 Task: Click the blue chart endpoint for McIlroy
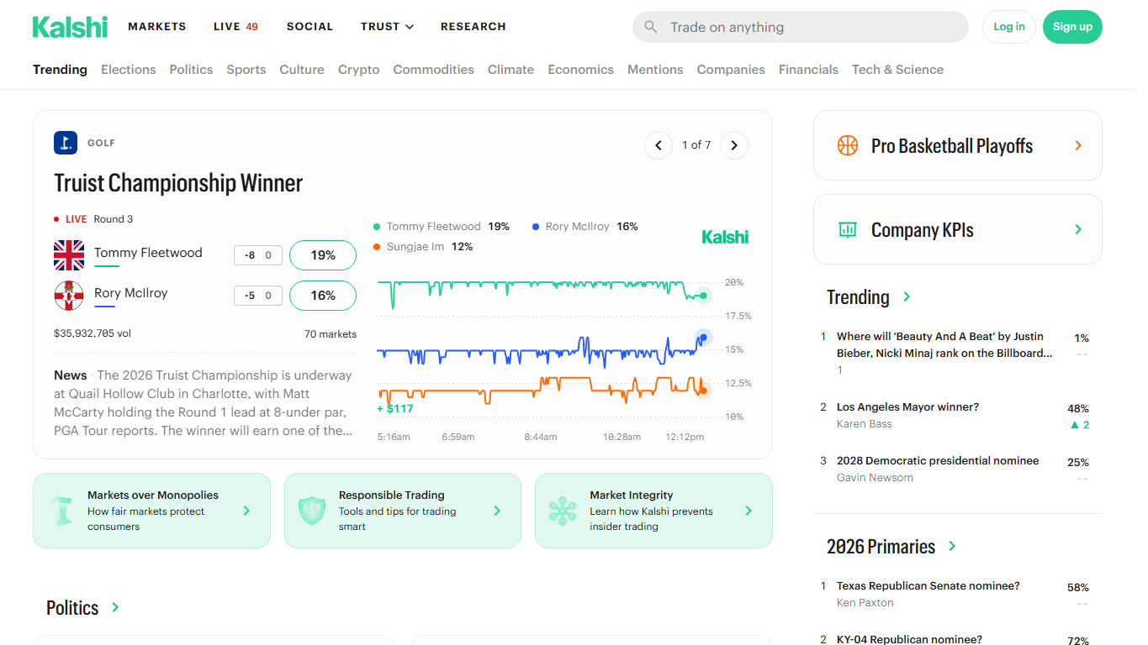704,338
